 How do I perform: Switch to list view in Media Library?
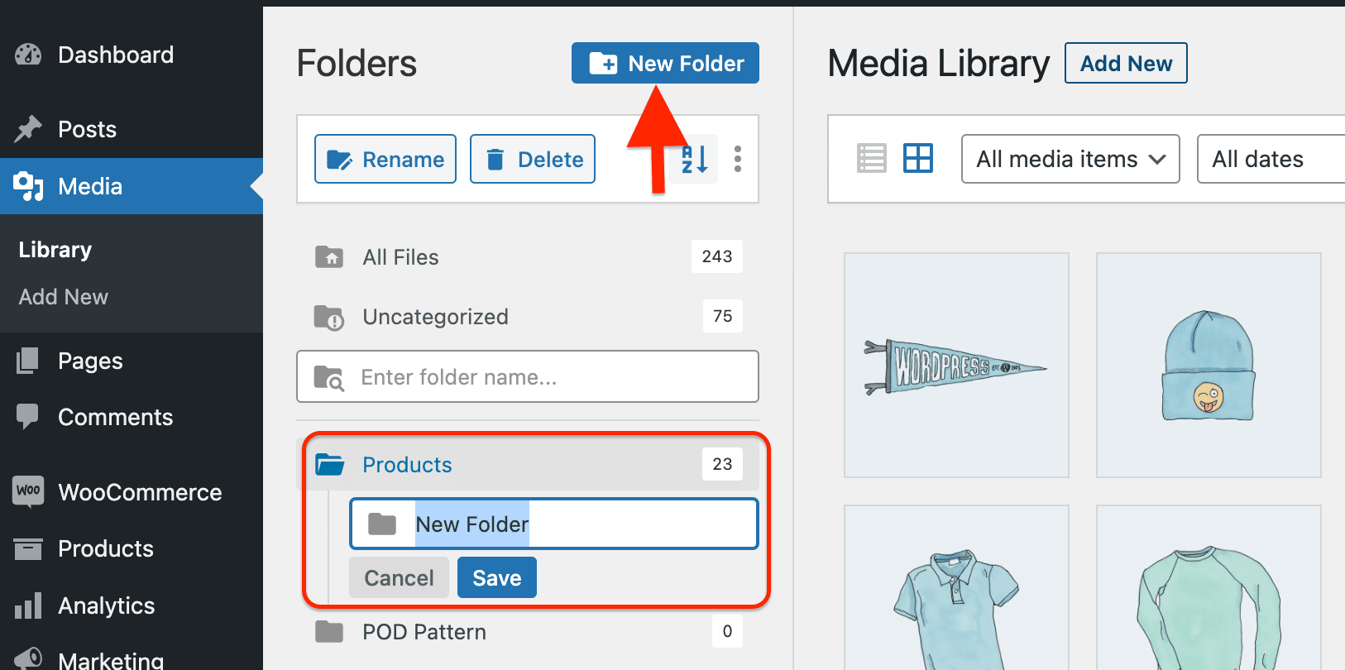click(x=871, y=158)
